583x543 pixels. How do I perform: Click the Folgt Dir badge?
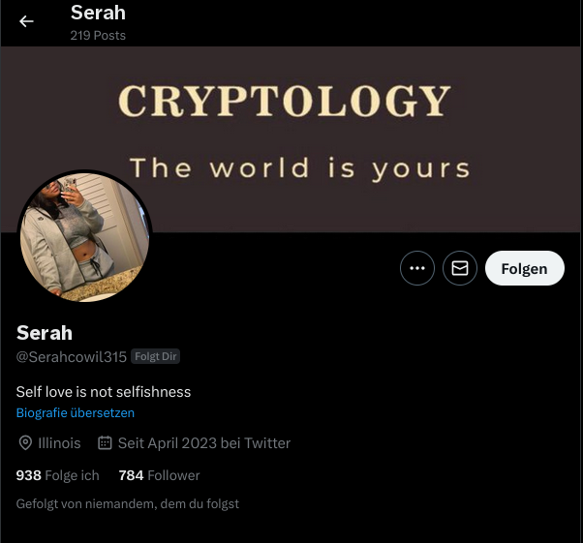click(155, 356)
